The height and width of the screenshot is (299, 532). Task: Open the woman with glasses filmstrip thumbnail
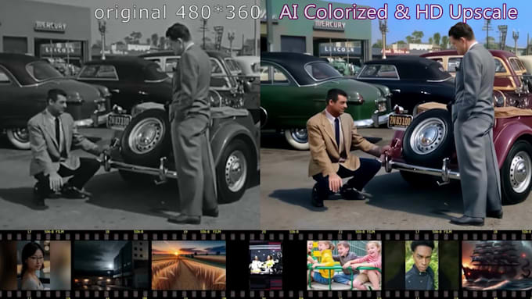point(36,265)
